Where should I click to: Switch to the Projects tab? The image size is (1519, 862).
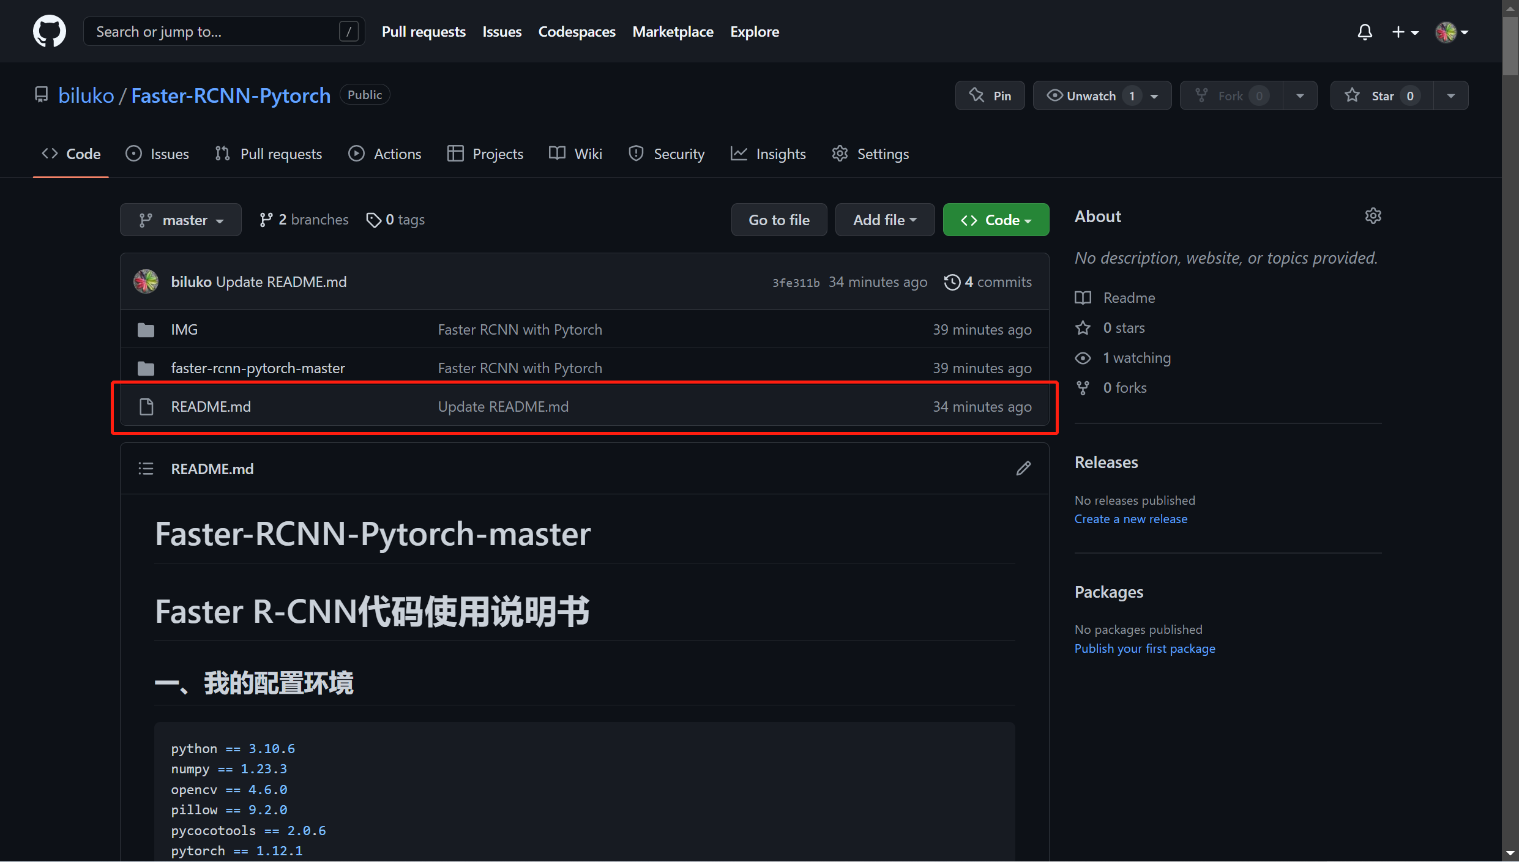[485, 154]
